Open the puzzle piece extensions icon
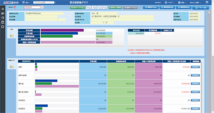Image resolution: width=214 pixels, height=113 pixels. [x=3, y=26]
